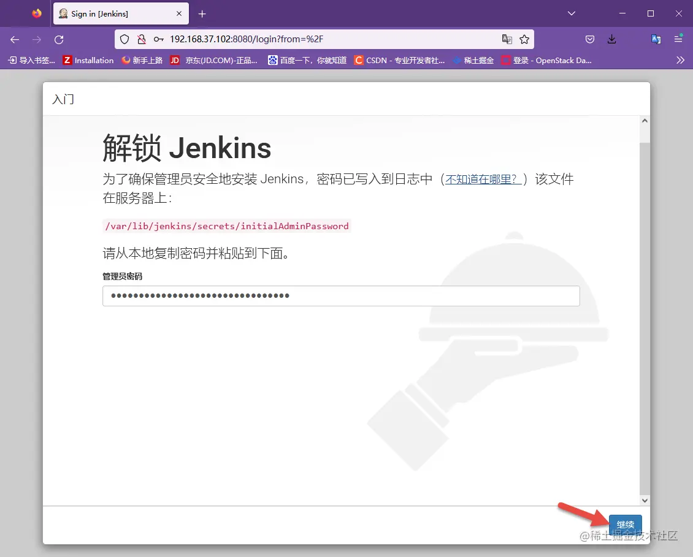Image resolution: width=693 pixels, height=557 pixels.
Task: Bookmark this page with the star icon
Action: (524, 39)
